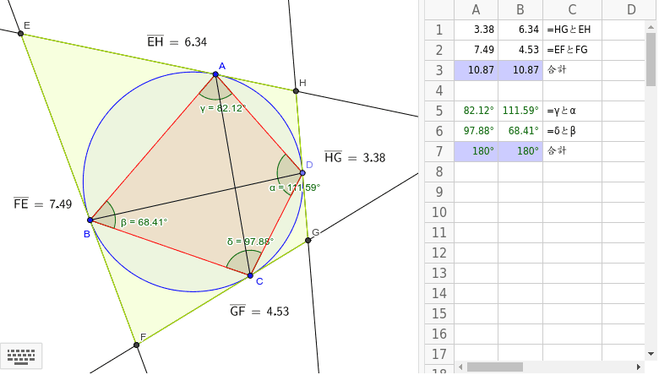
Task: Click cell A1 containing 3.38
Action: pyautogui.click(x=477, y=30)
